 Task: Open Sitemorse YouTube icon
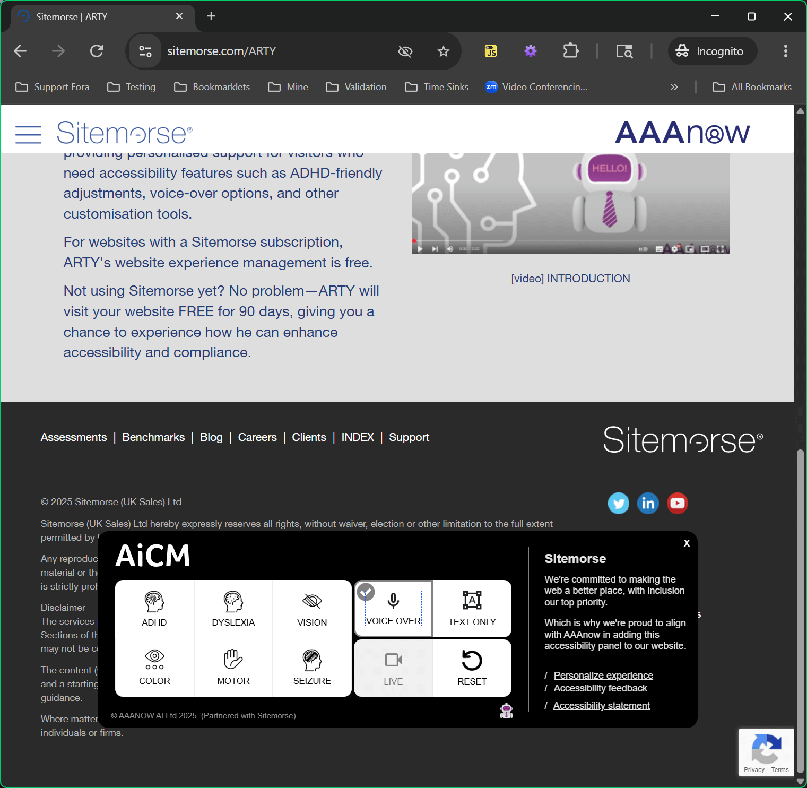[678, 503]
